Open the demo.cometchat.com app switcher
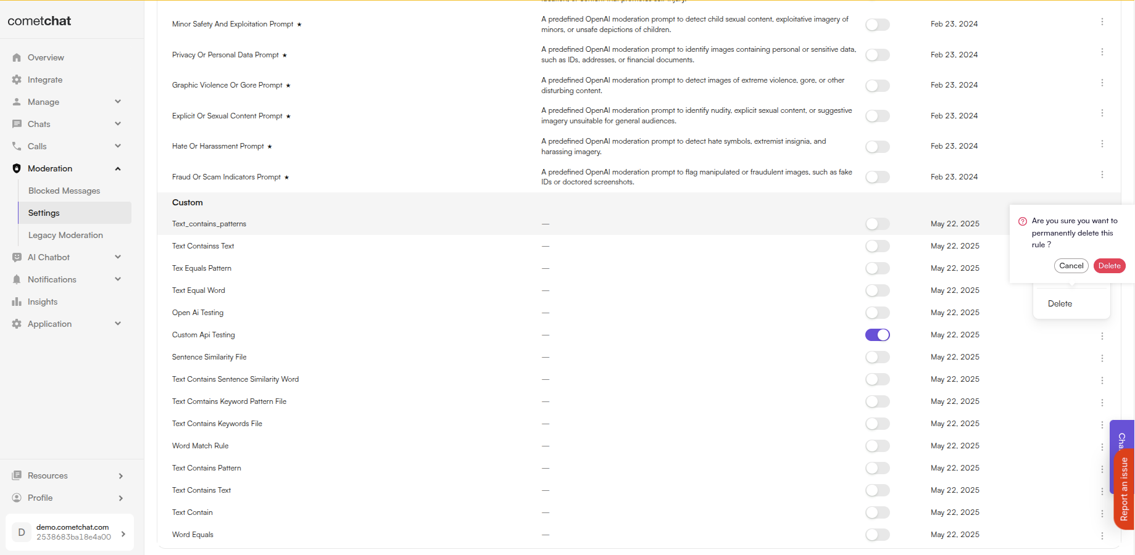Screen dimensions: 1135x555 pos(70,532)
